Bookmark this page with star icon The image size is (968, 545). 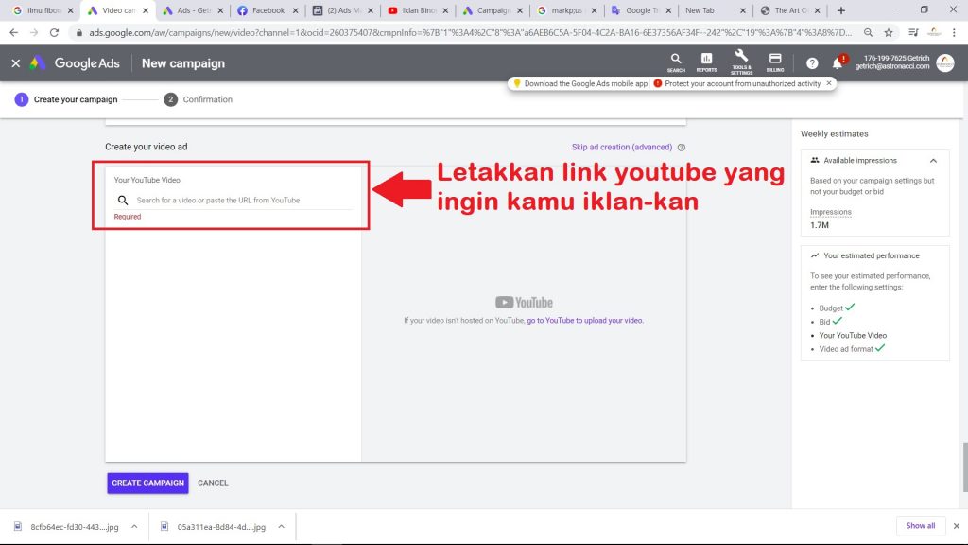coord(889,32)
